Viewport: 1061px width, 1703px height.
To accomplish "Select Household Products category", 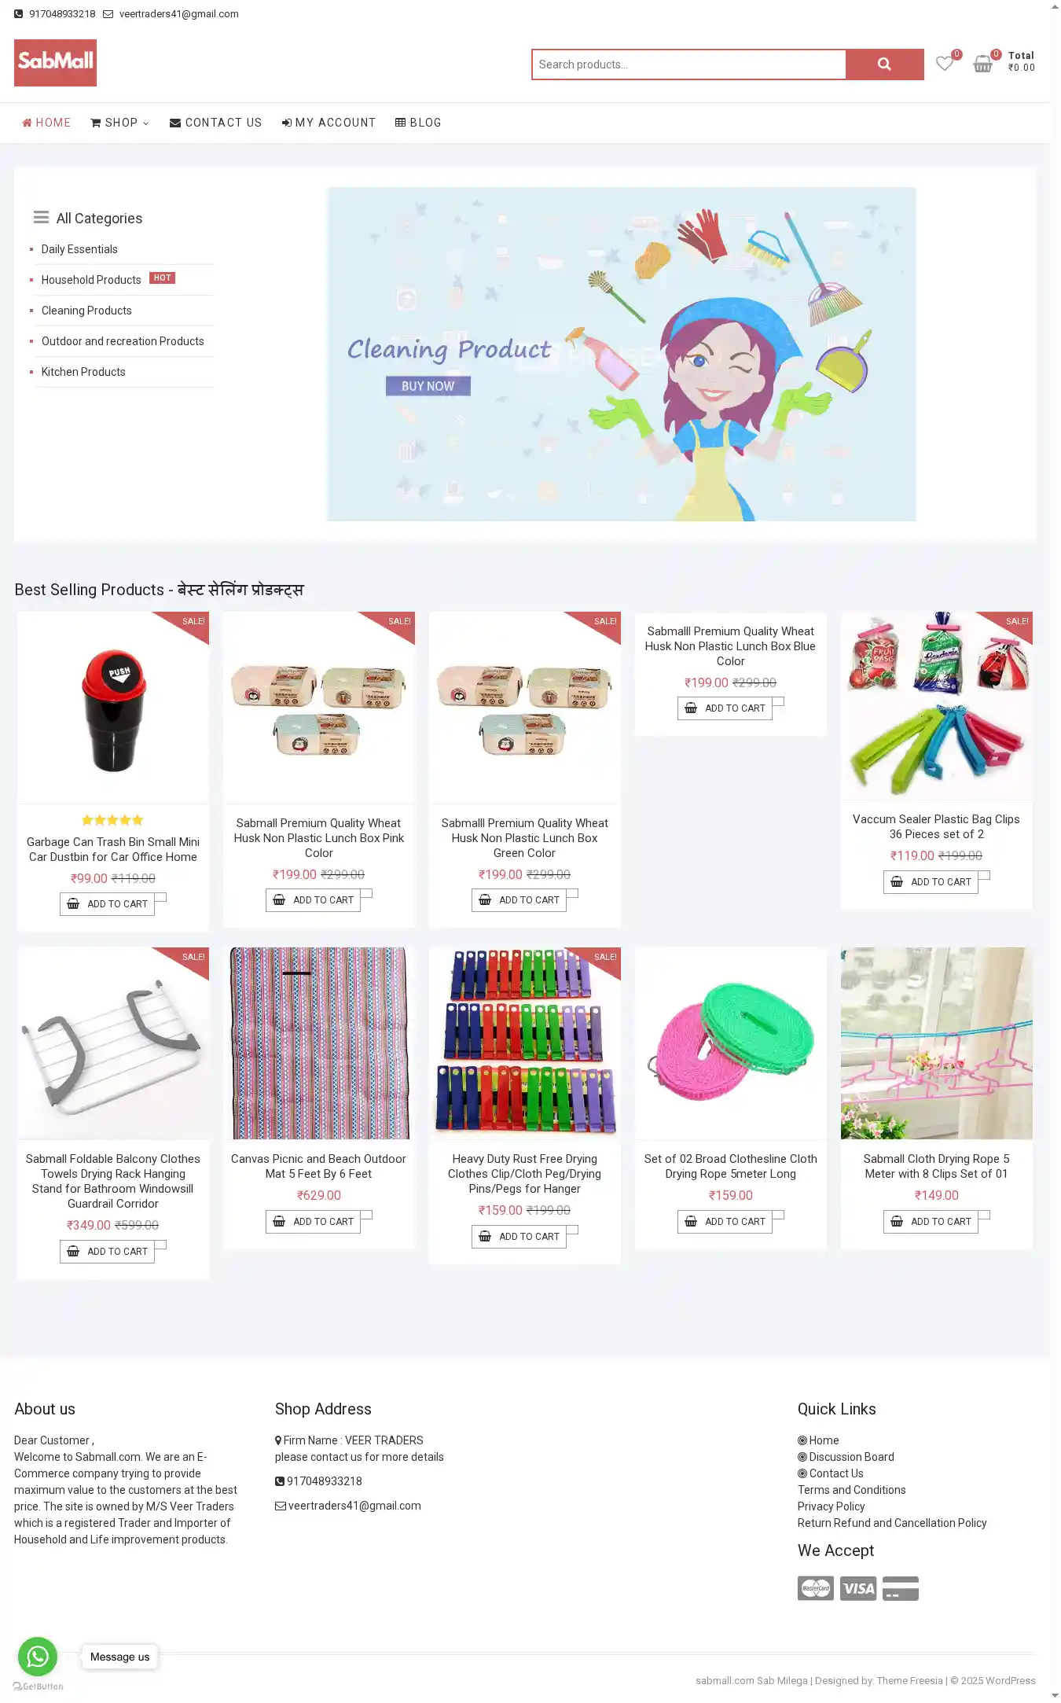I will [91, 280].
